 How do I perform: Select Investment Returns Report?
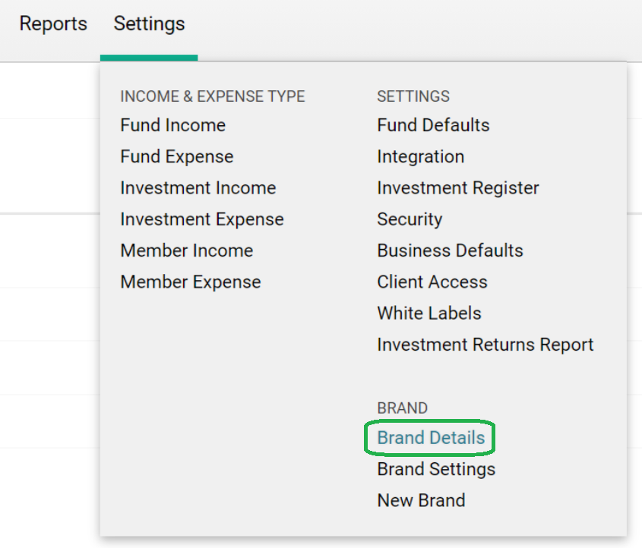pos(485,345)
